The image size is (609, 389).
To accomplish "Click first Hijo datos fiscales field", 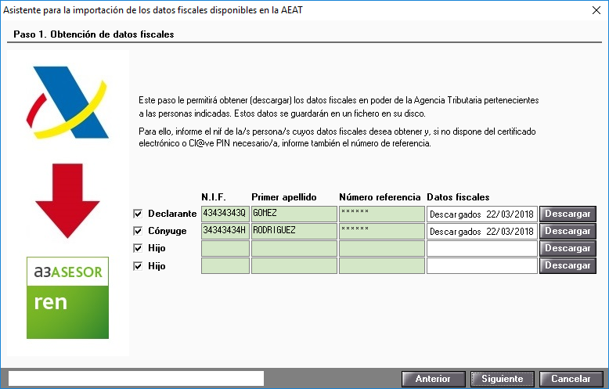I will point(482,248).
